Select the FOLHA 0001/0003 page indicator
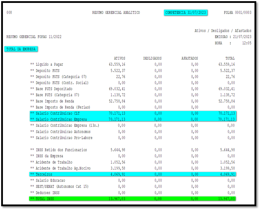260x210 pixels. (x=237, y=12)
